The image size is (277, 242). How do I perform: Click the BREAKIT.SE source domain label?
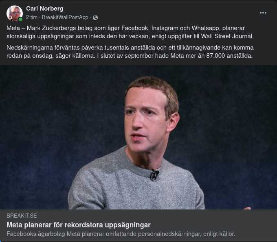point(22,216)
